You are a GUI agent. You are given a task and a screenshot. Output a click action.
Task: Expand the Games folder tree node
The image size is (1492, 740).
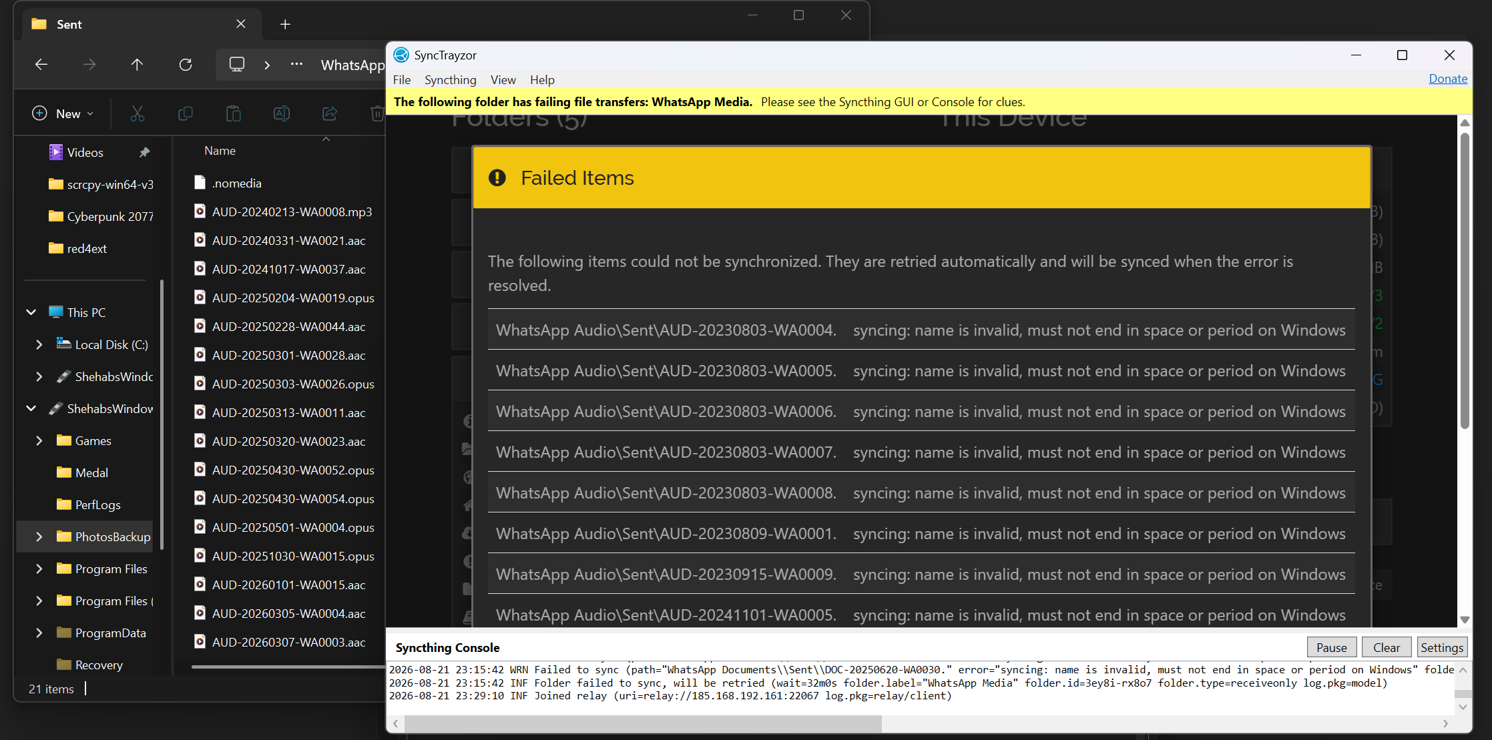pyautogui.click(x=39, y=440)
